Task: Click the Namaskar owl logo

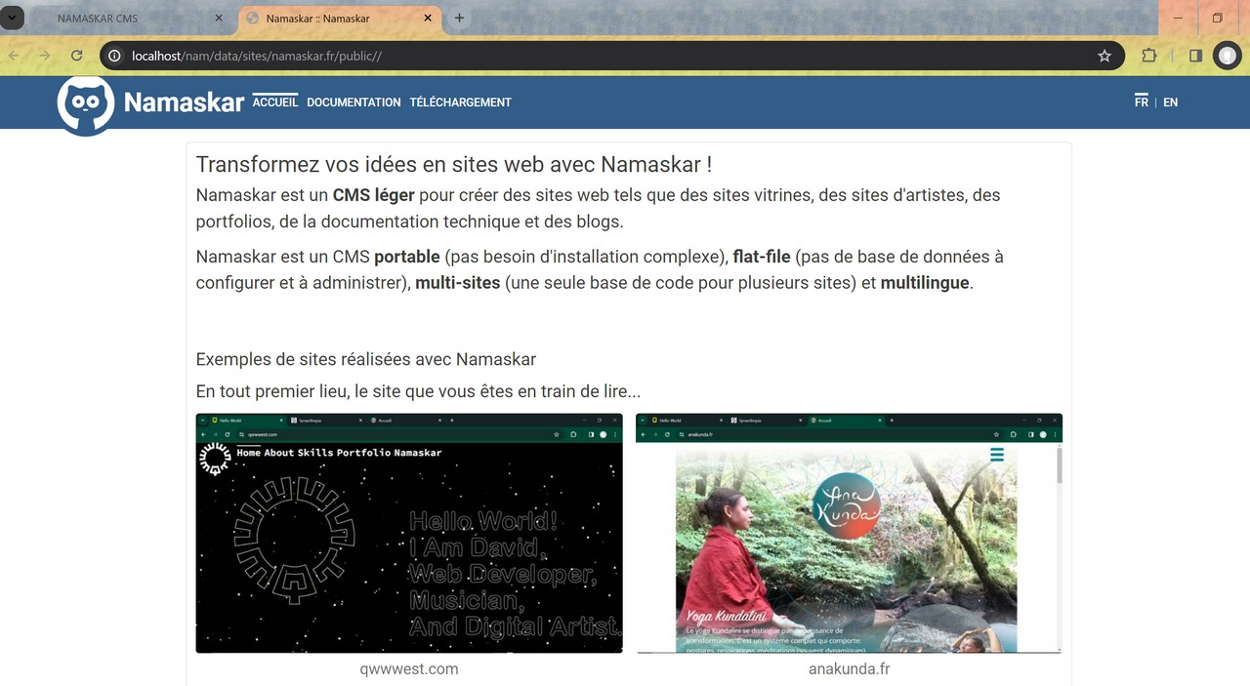Action: pos(85,104)
